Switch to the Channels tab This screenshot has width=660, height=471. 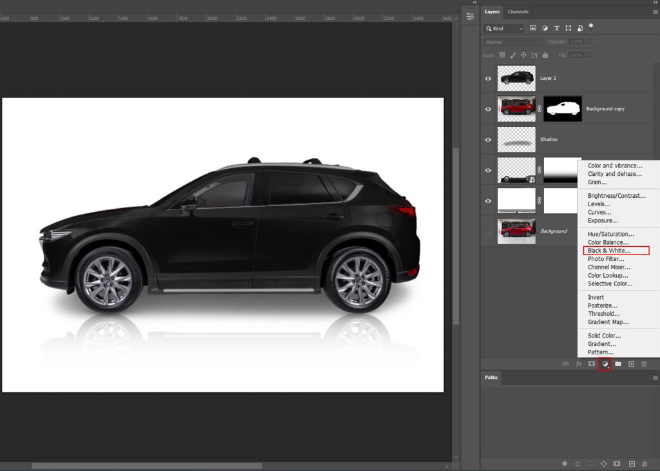pos(518,12)
